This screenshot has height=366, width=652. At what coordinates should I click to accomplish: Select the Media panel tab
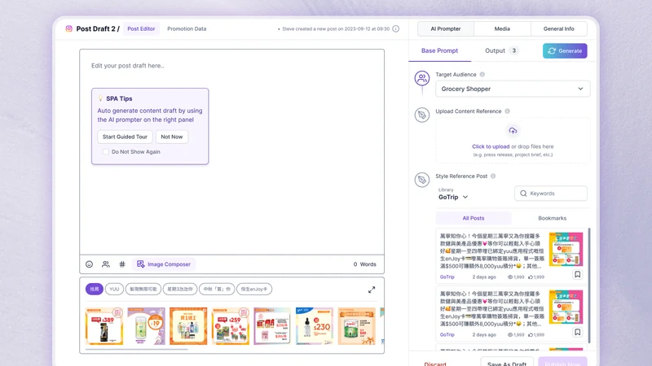tap(502, 28)
